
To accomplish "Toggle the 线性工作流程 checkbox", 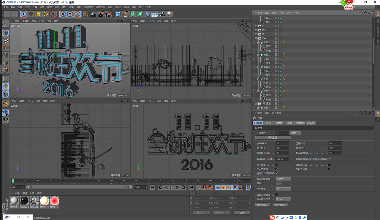I will point(277,194).
